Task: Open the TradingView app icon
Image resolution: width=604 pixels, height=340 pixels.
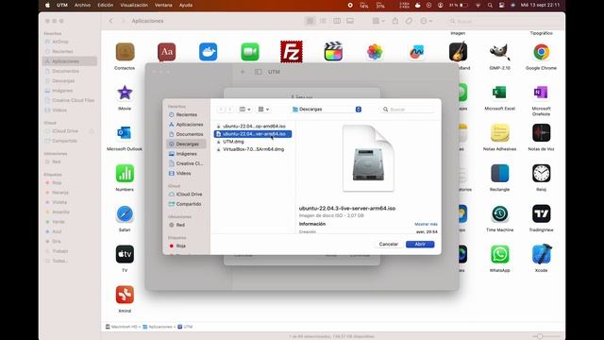Action: pos(541,214)
